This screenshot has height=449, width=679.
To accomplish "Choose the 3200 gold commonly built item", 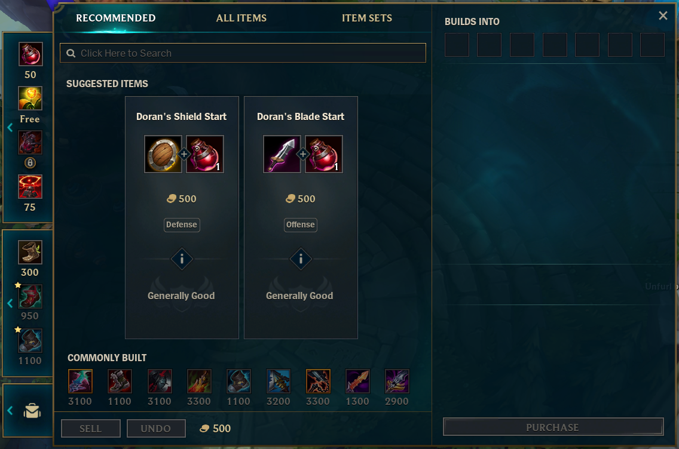I will 279,381.
